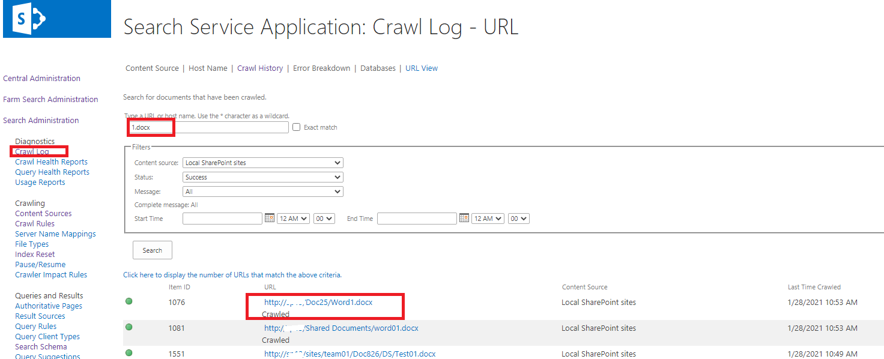
Task: Click Item ID 1551 cell
Action: point(177,354)
